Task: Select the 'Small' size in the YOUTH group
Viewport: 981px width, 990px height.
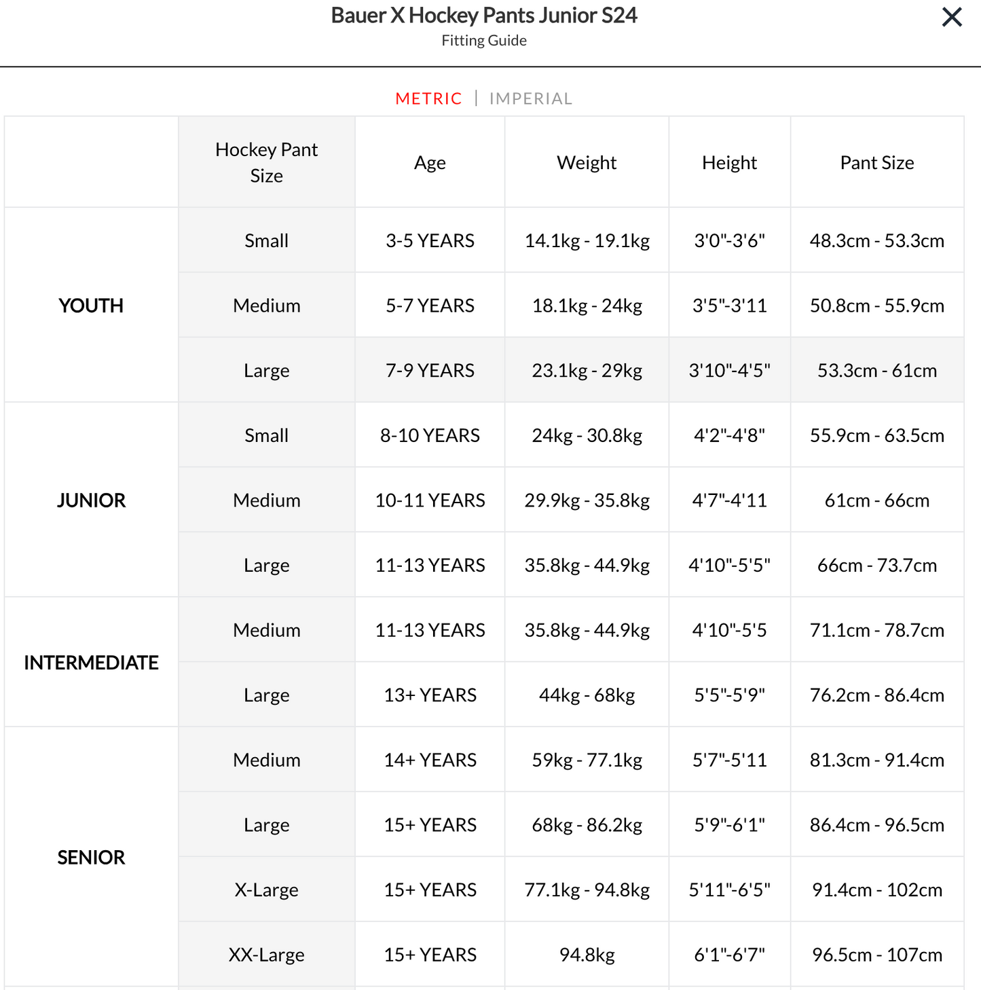Action: pos(267,240)
